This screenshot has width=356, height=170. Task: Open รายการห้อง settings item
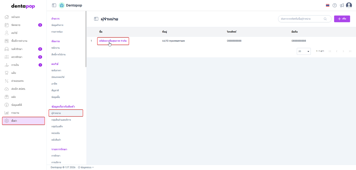(x=57, y=32)
